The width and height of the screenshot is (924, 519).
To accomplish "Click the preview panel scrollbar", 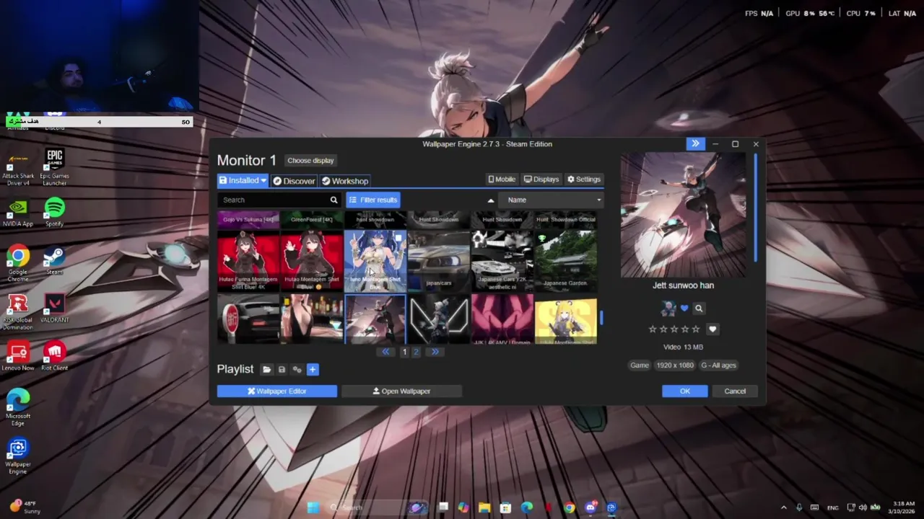I will [x=756, y=208].
